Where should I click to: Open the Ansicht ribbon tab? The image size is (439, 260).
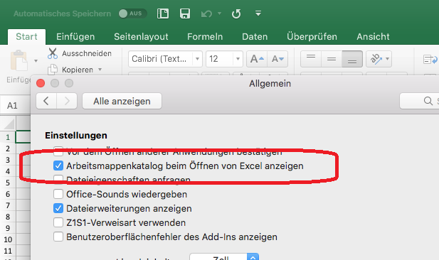pos(373,37)
